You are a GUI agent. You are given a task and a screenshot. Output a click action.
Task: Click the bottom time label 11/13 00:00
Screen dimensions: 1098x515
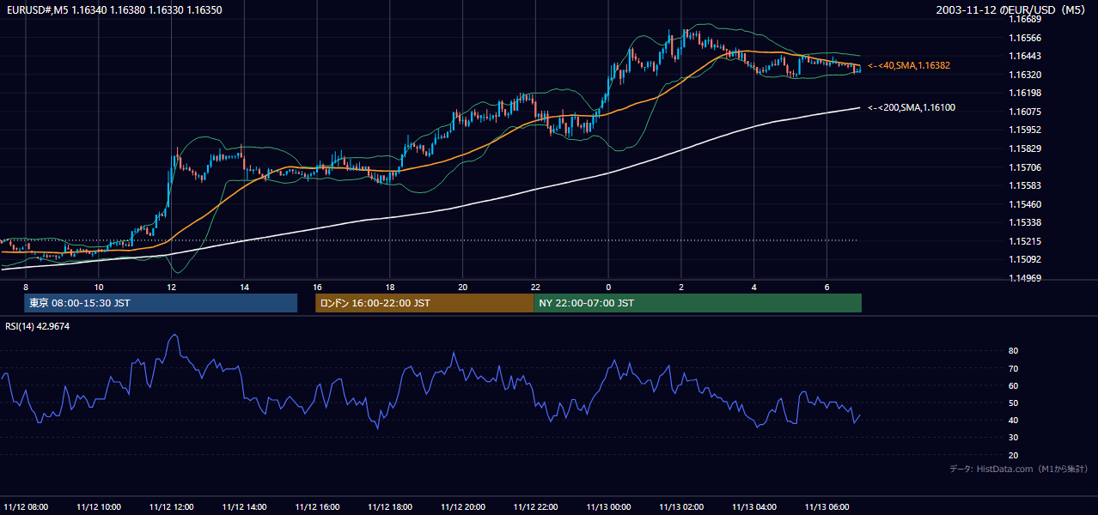click(x=609, y=506)
